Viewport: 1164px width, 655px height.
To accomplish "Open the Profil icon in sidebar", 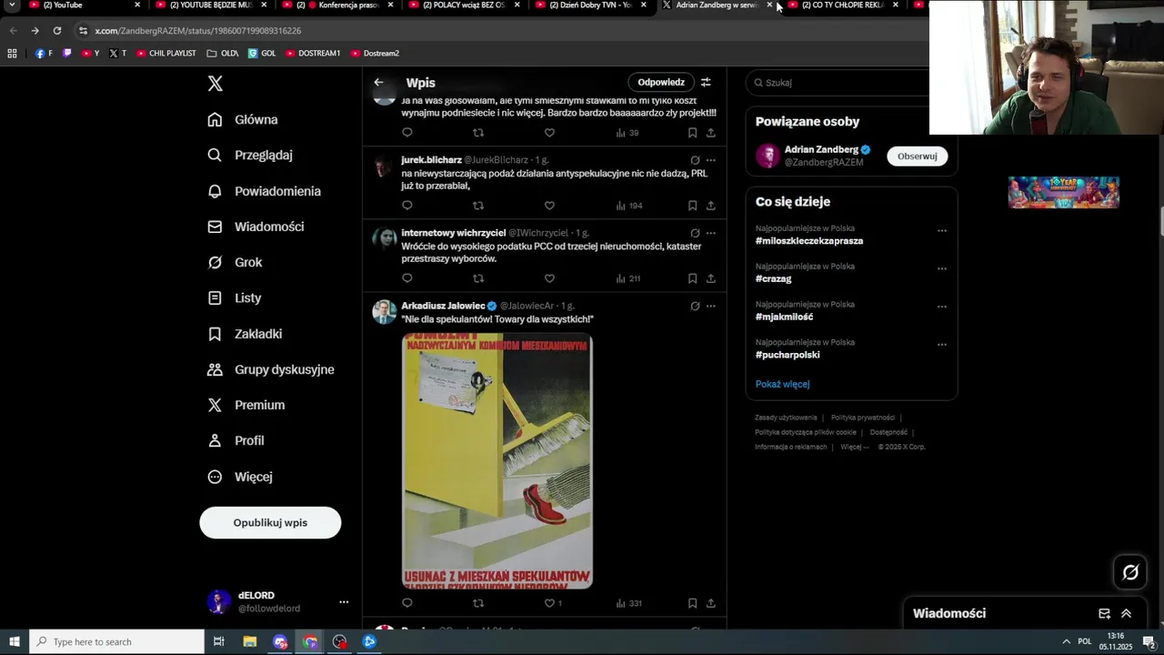I will (x=215, y=440).
